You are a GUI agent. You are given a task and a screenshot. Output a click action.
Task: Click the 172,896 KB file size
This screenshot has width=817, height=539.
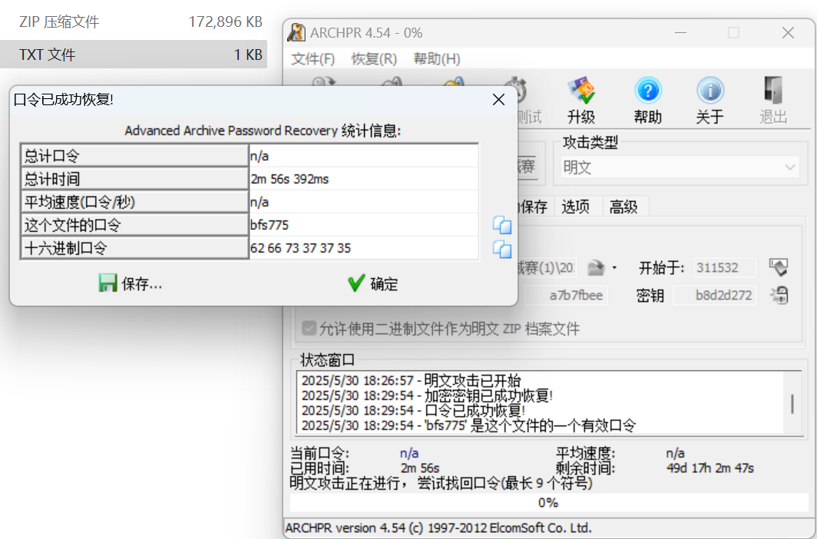coord(226,21)
